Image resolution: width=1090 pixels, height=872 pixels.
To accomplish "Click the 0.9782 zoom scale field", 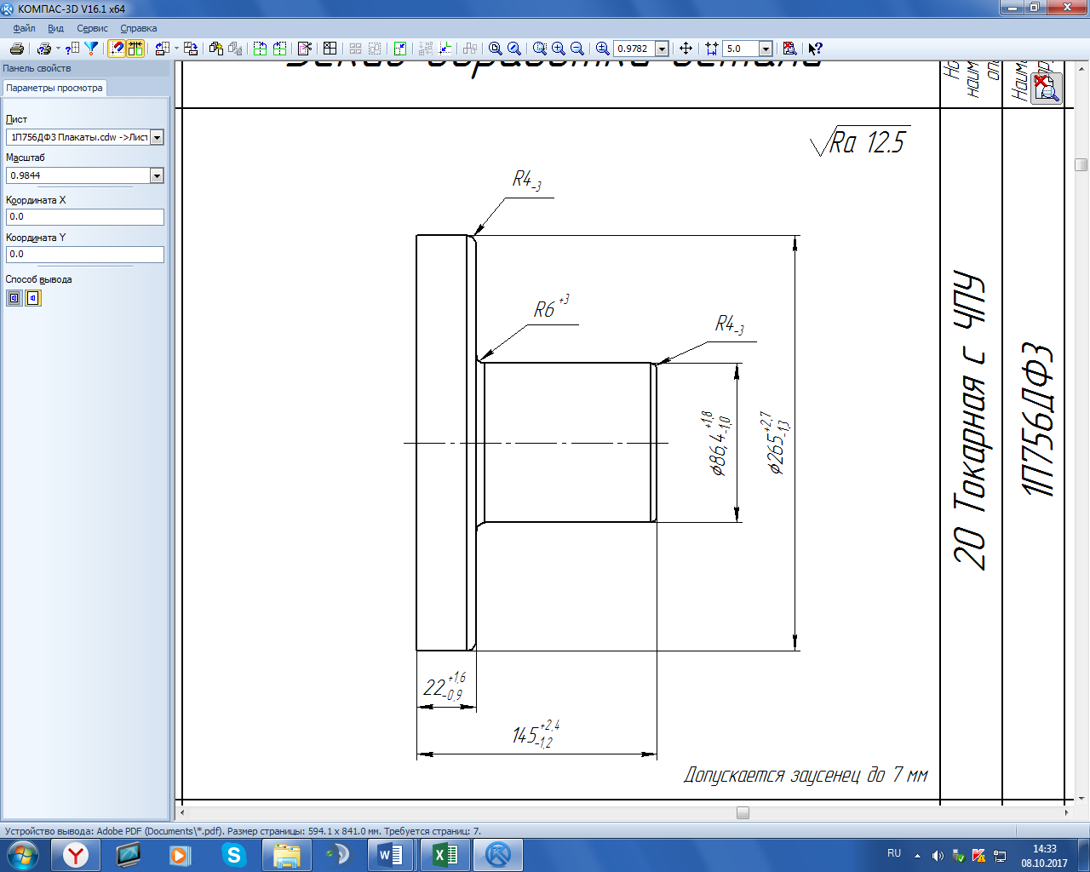I will click(634, 49).
